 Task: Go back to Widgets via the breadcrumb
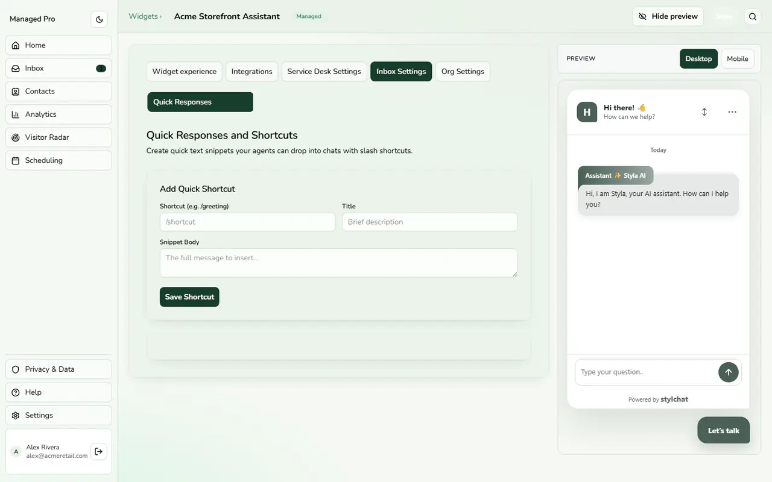[x=144, y=16]
